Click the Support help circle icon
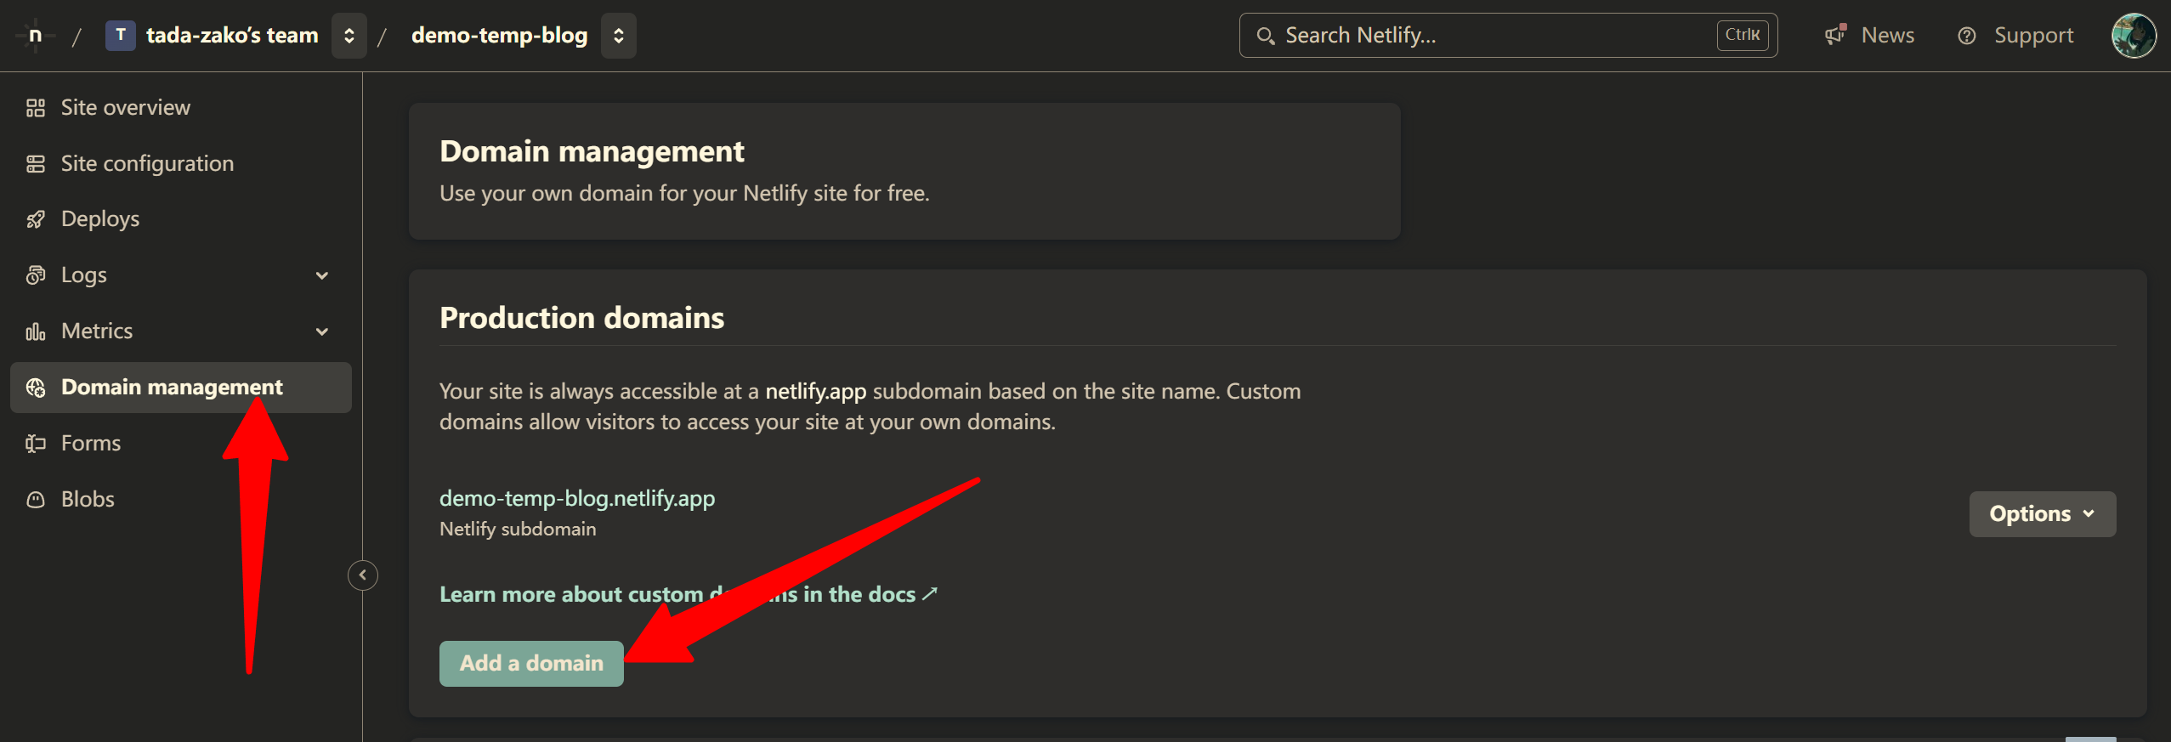Image resolution: width=2171 pixels, height=742 pixels. 1966,36
